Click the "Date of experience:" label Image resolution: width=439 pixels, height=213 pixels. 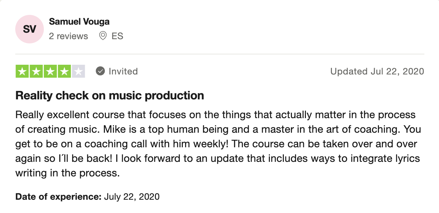(58, 196)
